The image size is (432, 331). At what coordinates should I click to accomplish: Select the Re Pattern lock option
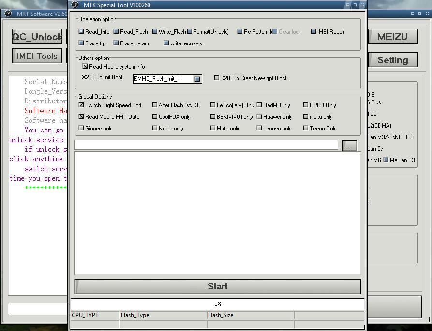point(254,32)
